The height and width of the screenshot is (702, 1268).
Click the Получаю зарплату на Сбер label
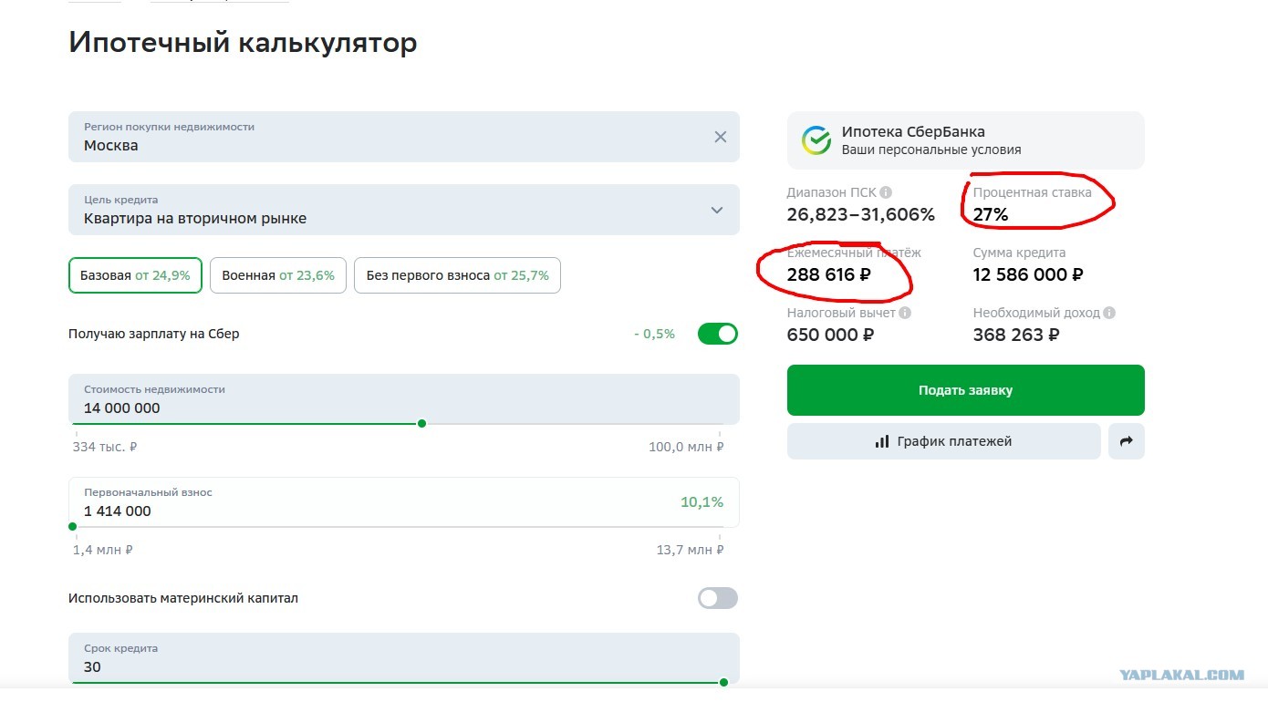[x=154, y=334]
